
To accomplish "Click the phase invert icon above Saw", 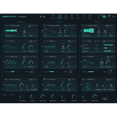I will tap(45, 33).
